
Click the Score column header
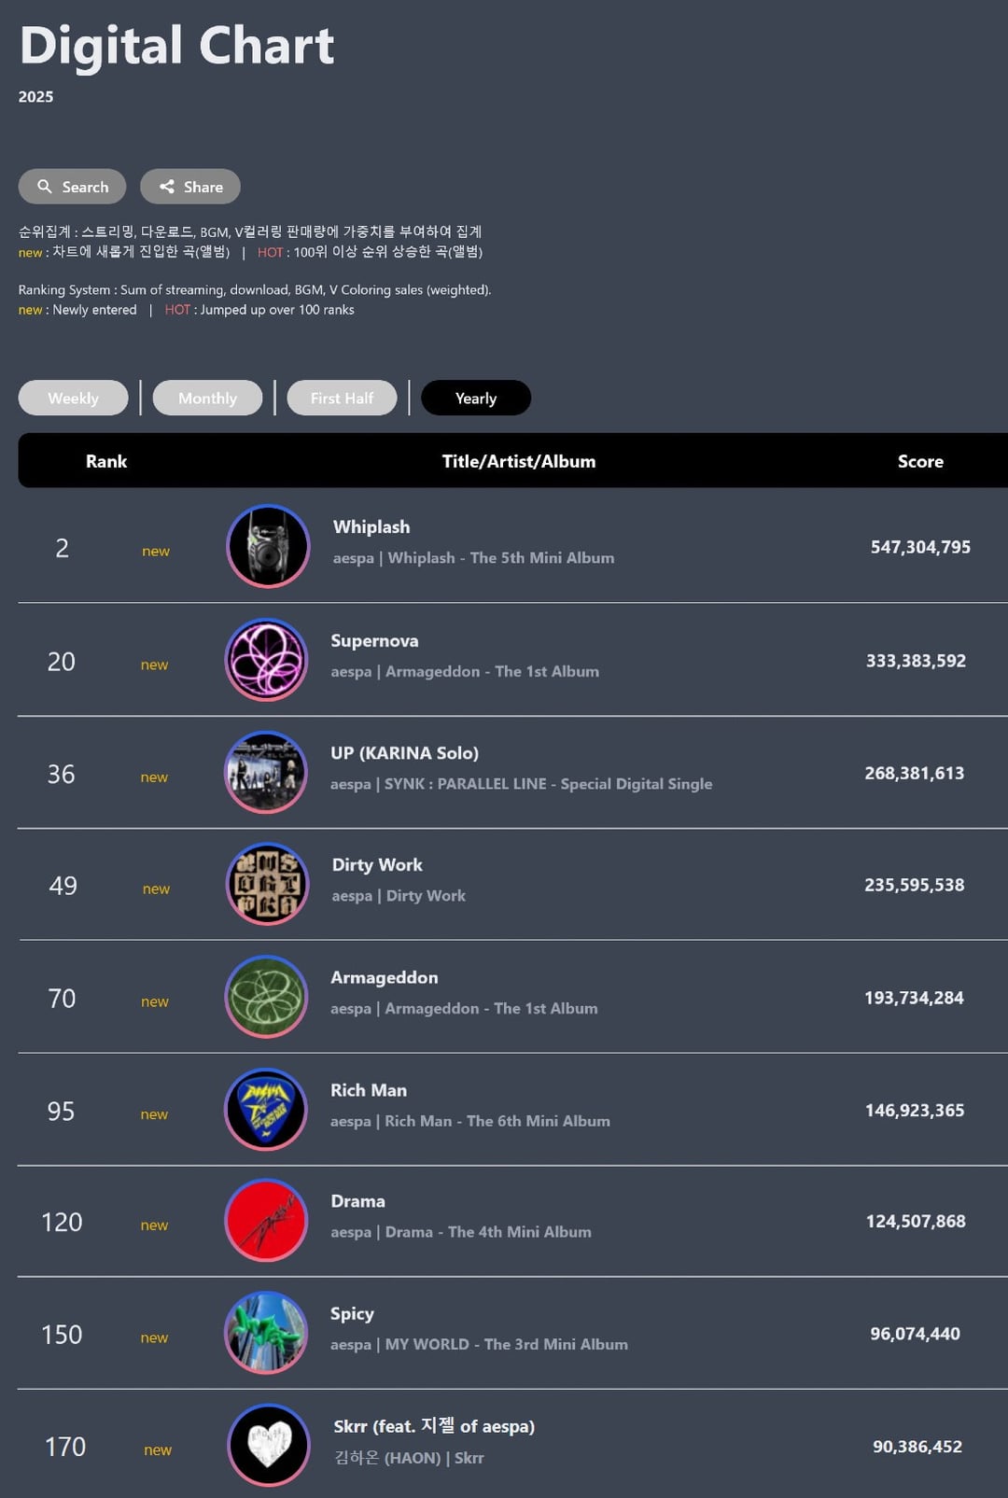tap(920, 461)
